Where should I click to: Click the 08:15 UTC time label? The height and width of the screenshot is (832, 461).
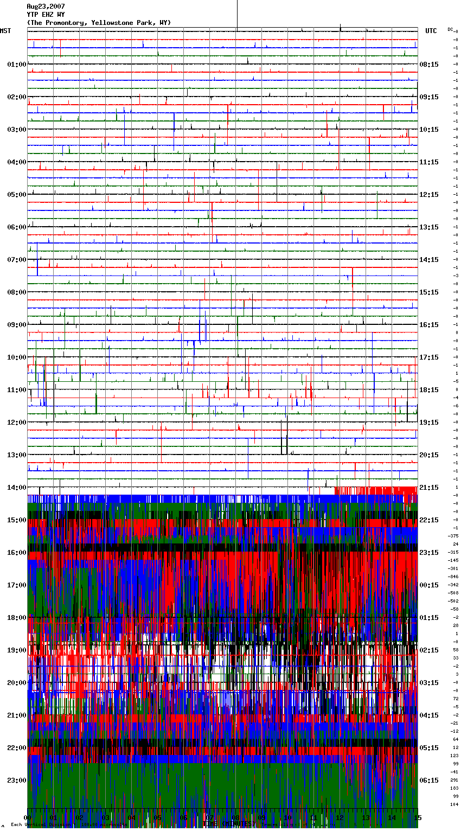click(x=429, y=65)
